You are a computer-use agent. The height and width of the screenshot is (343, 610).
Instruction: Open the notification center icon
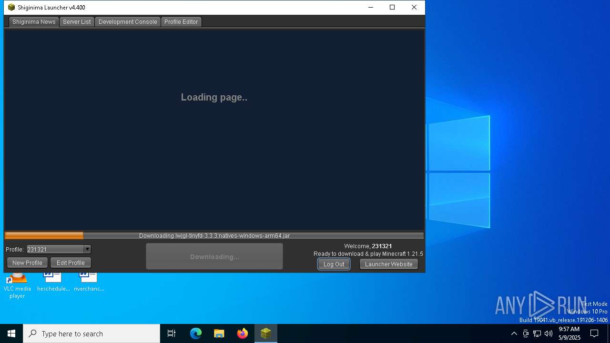pos(594,333)
